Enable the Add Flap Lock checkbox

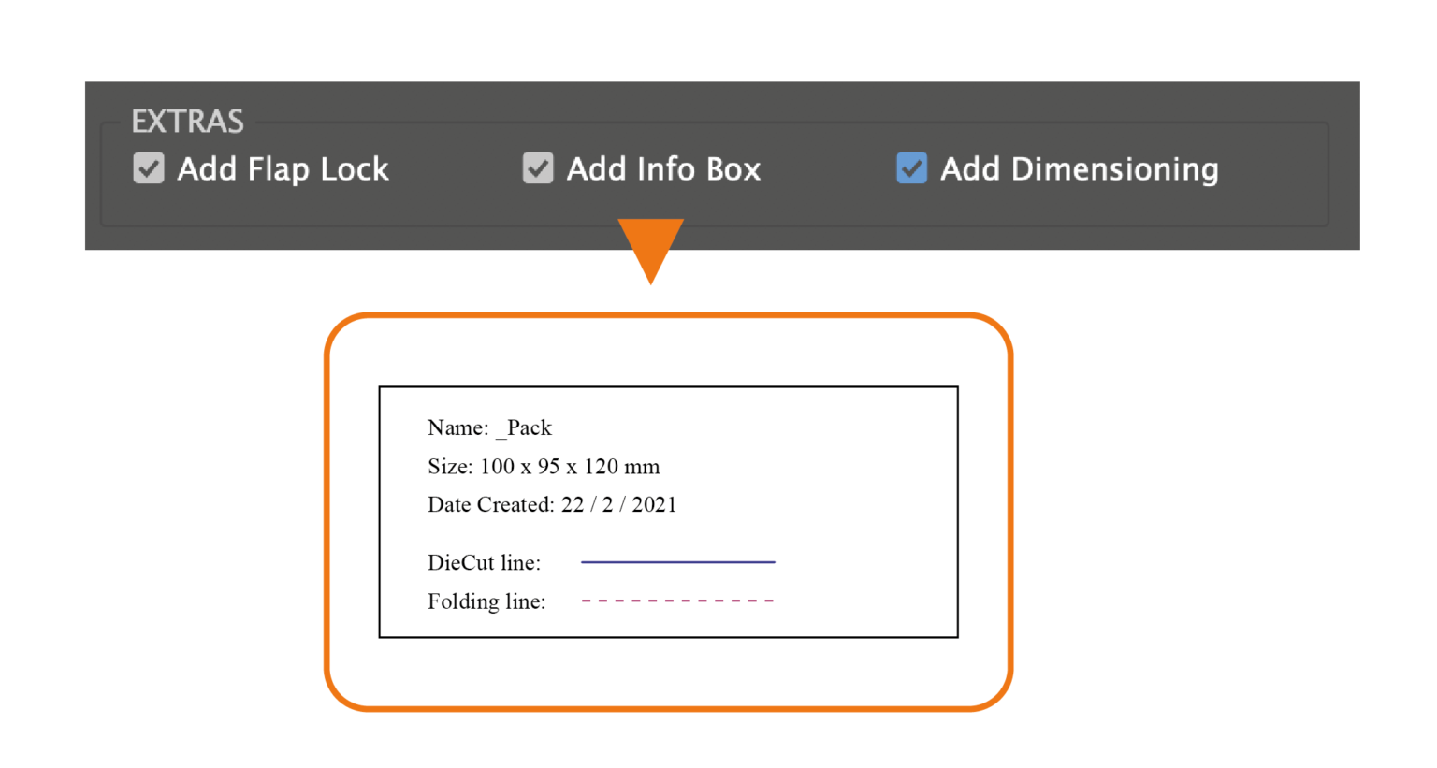148,169
